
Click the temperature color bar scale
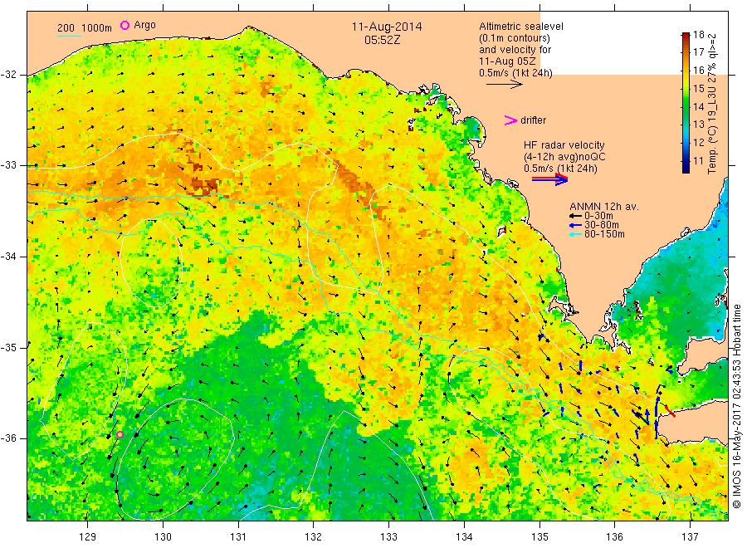(686, 102)
